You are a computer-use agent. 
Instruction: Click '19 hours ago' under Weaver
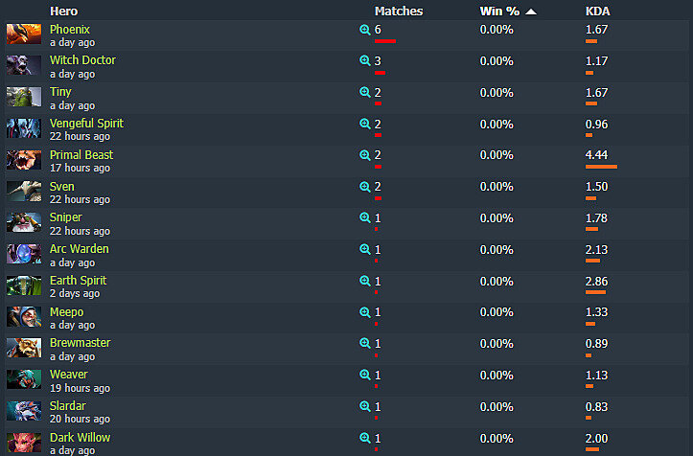tap(80, 388)
